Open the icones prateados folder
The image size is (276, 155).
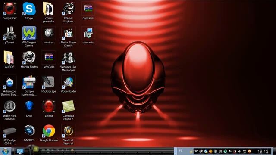(x=49, y=12)
